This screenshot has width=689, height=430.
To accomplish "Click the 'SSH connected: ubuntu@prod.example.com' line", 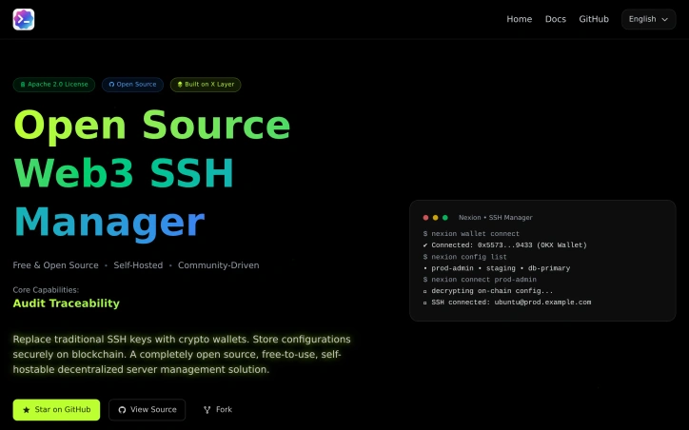I will click(x=506, y=303).
